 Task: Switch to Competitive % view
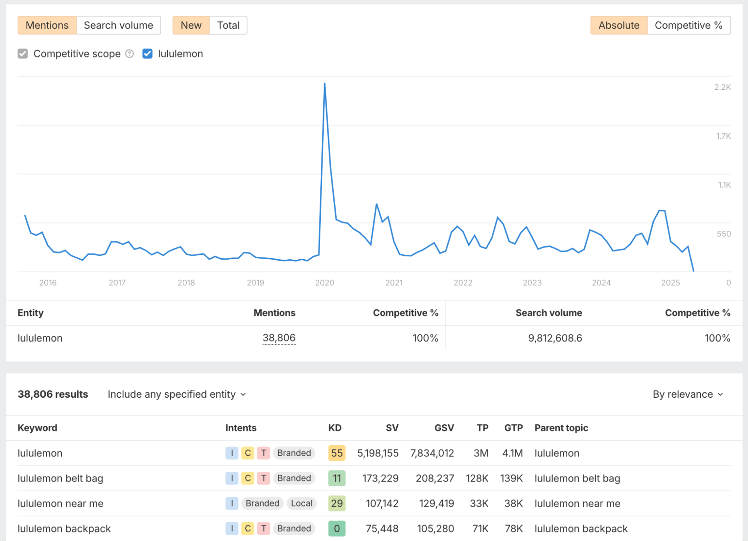pos(688,25)
